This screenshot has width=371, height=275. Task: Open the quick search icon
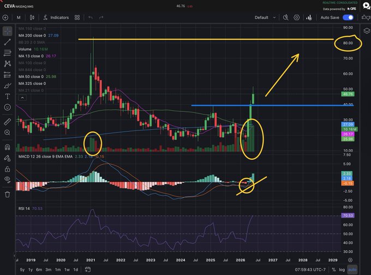pyautogui.click(x=285, y=17)
